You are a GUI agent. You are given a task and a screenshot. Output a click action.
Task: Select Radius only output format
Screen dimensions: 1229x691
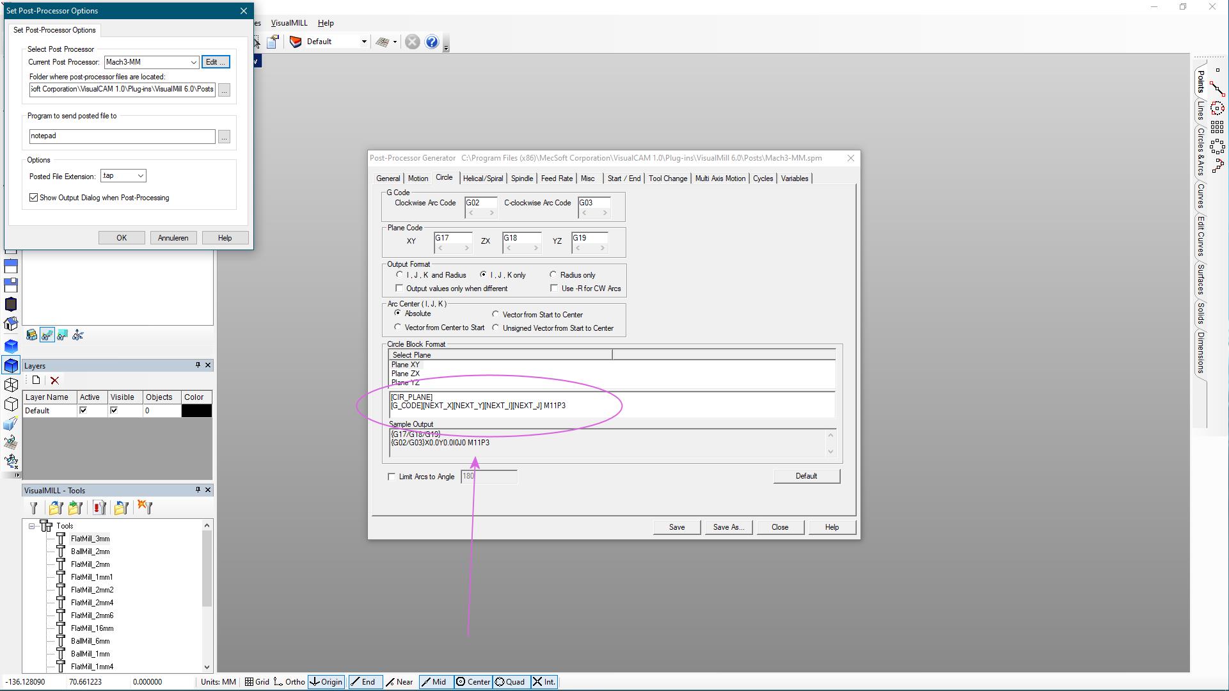point(553,275)
